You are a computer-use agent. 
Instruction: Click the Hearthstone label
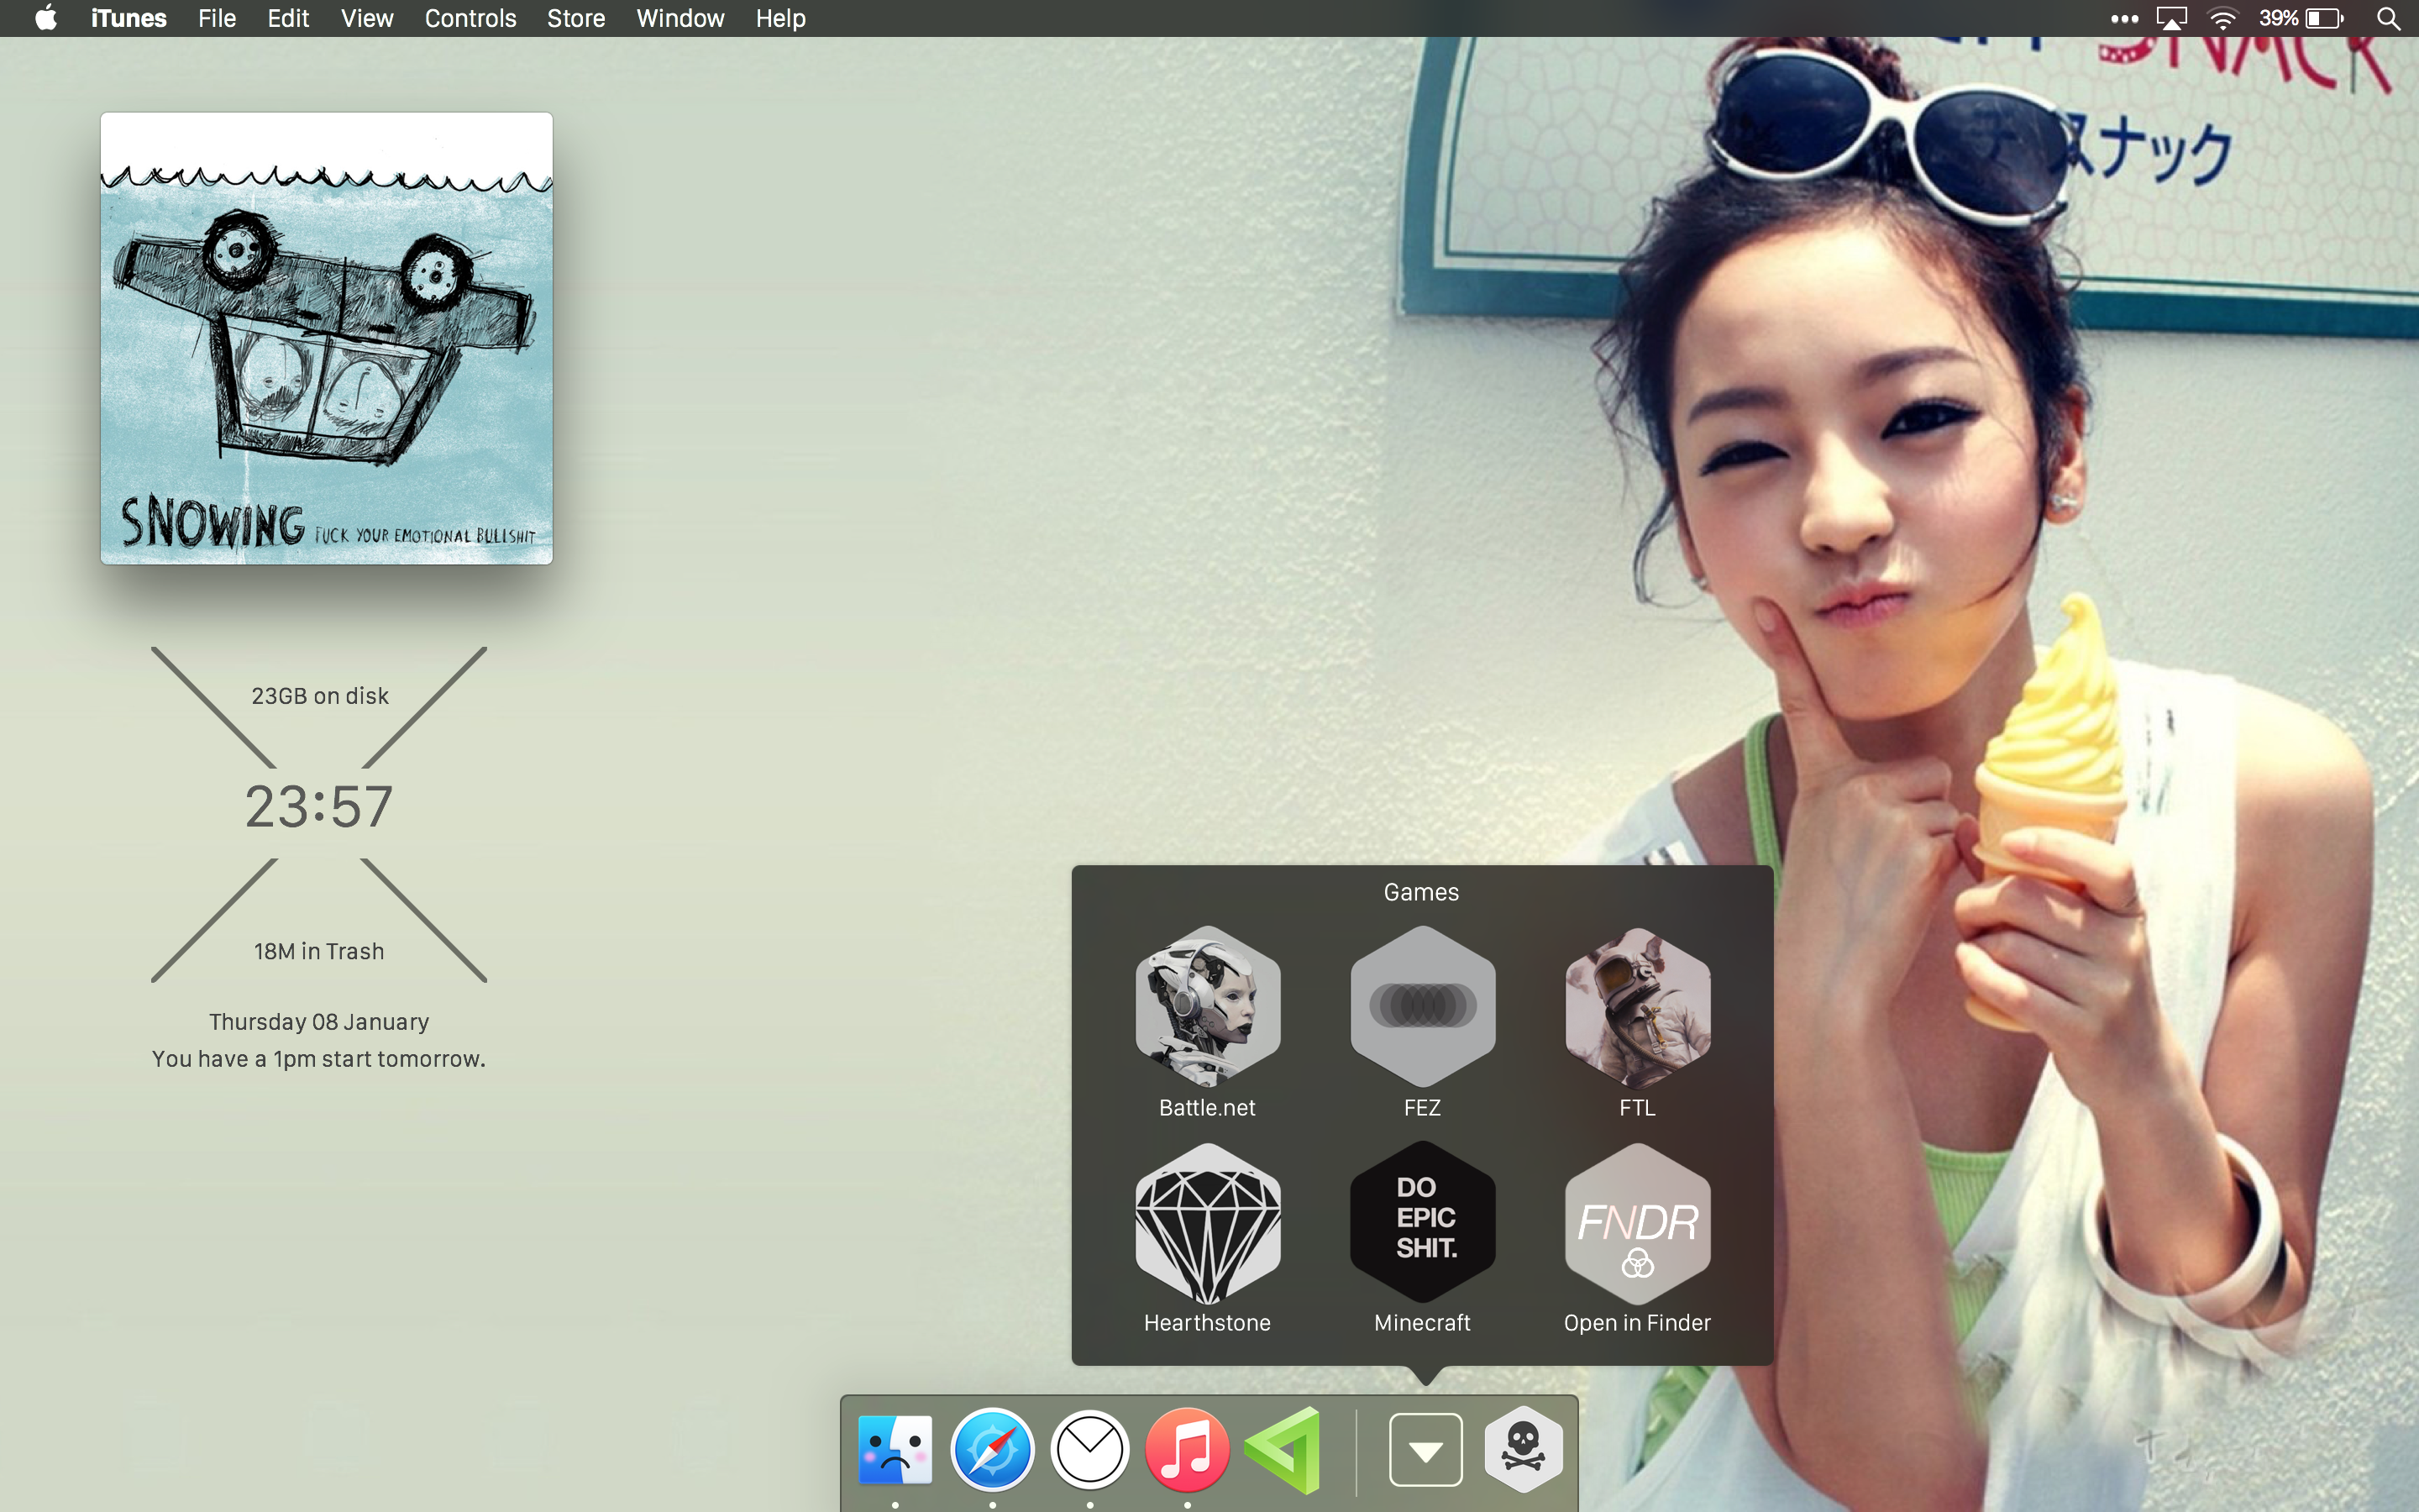tap(1208, 1323)
